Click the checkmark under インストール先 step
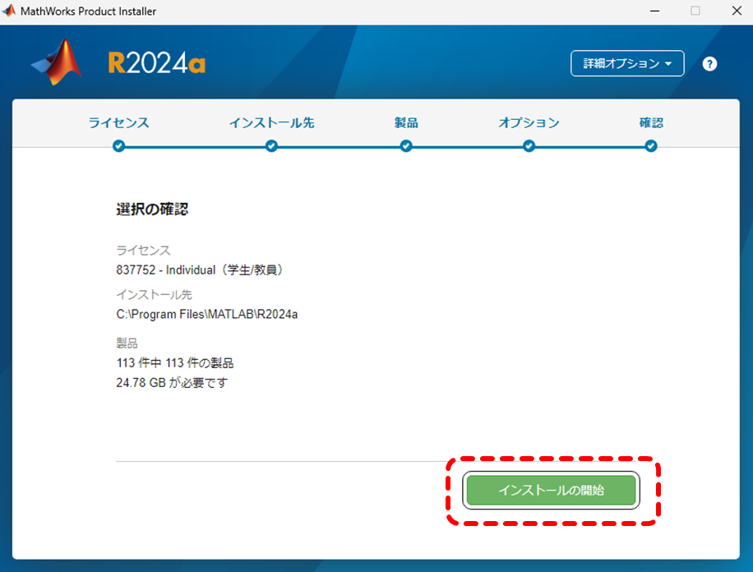753x572 pixels. 271,146
